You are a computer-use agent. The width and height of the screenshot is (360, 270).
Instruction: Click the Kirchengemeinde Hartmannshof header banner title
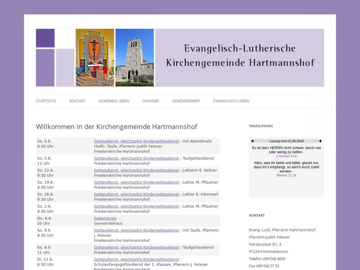tap(240, 56)
